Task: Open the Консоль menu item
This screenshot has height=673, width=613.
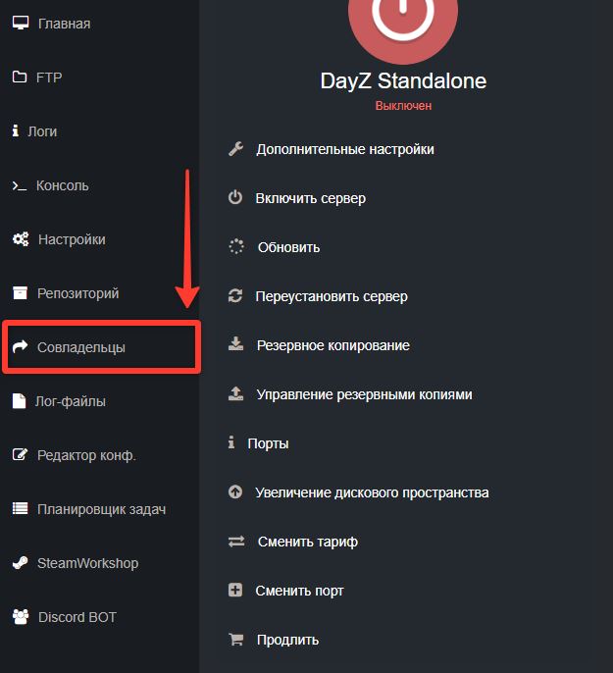Action: pyautogui.click(x=62, y=185)
